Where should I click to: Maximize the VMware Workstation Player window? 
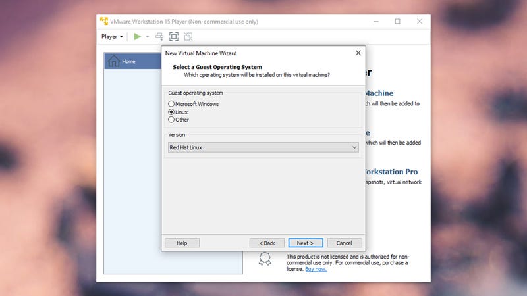398,21
